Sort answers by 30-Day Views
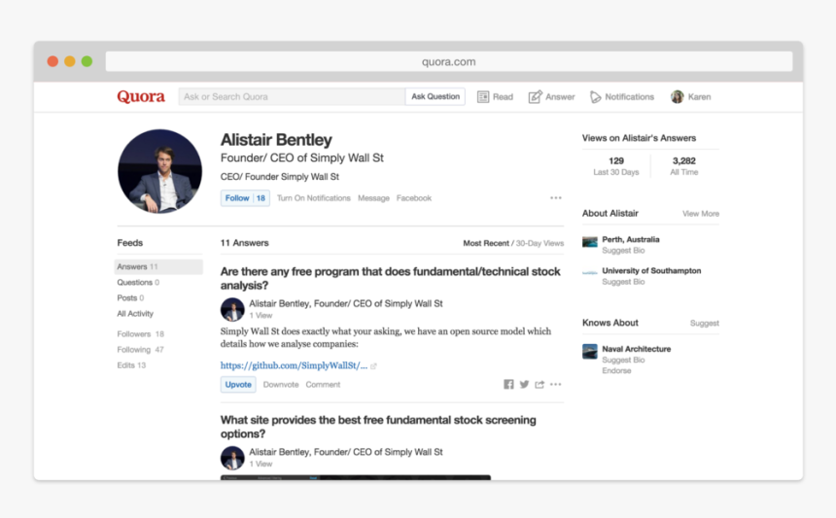The height and width of the screenshot is (518, 836). point(540,243)
